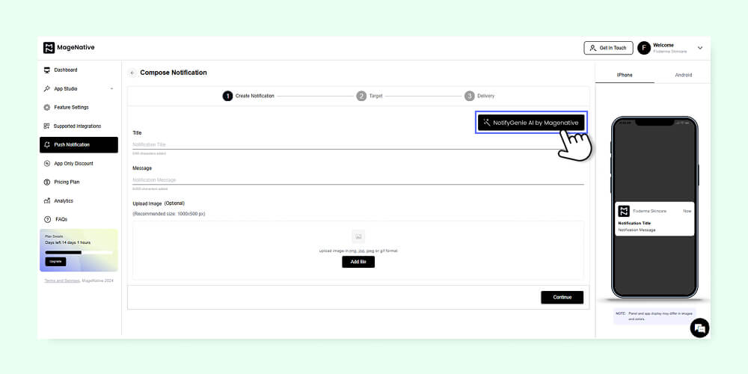
Task: Click the notification card in phone preview
Action: pos(654,218)
